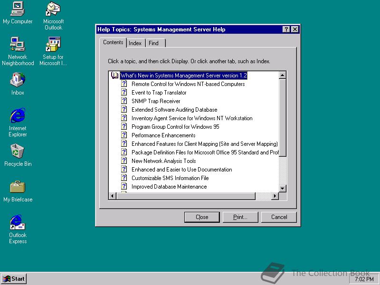Click the vertical scrollbar thumb in topic list
380x285 pixels.
pos(283,117)
